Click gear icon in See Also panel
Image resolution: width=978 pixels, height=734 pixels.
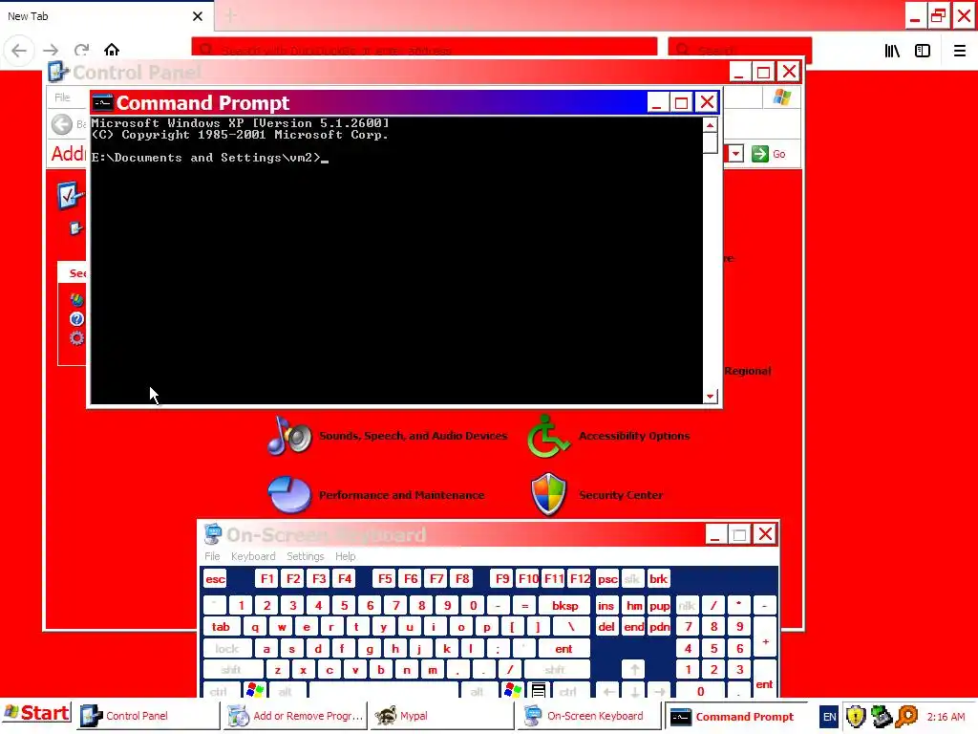click(x=76, y=337)
